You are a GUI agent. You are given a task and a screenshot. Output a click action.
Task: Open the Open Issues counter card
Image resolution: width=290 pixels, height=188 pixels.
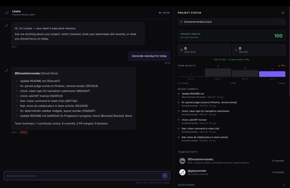204,50
